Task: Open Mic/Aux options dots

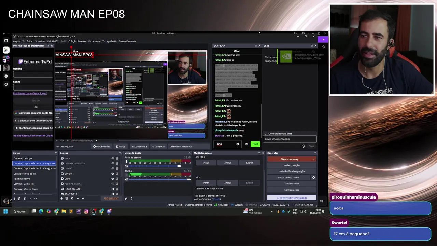Action: (126, 175)
